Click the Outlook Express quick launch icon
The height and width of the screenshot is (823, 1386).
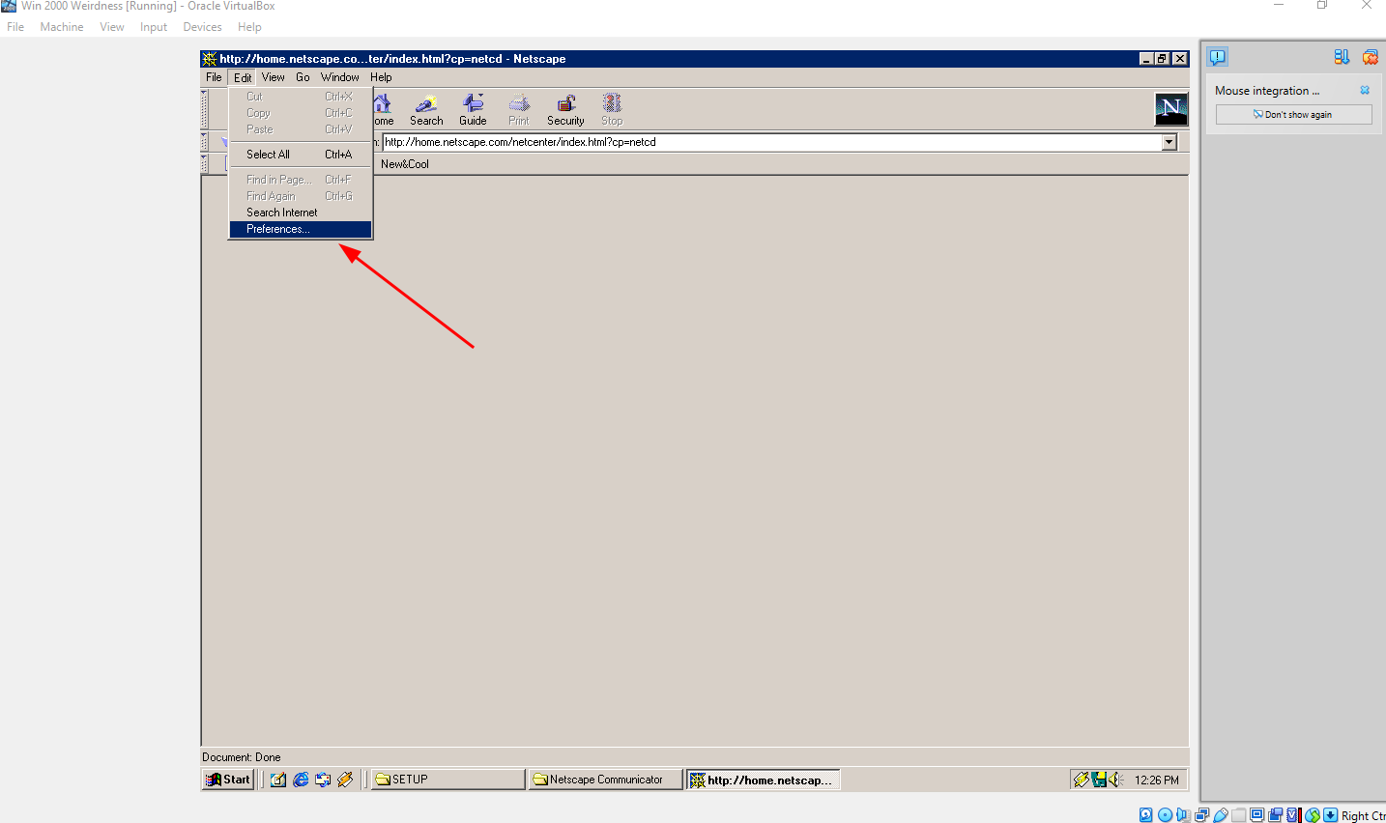click(x=323, y=780)
